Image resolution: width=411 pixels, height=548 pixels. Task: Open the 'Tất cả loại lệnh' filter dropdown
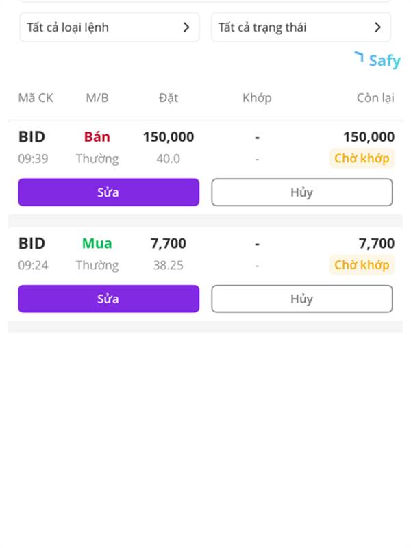[110, 27]
